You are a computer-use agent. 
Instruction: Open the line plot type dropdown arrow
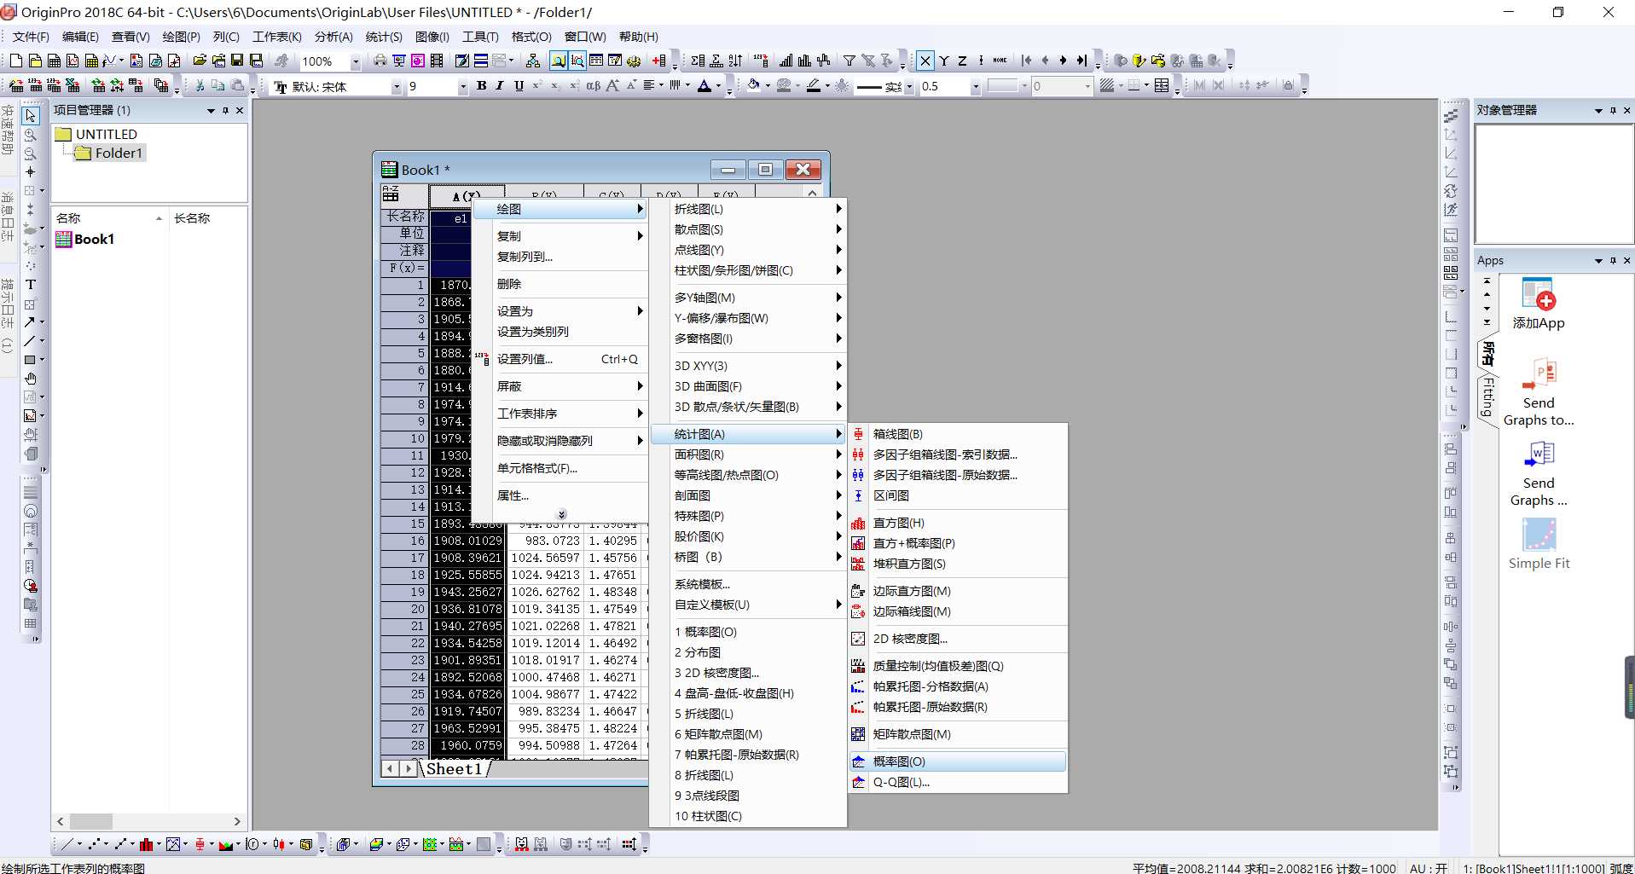(x=79, y=844)
